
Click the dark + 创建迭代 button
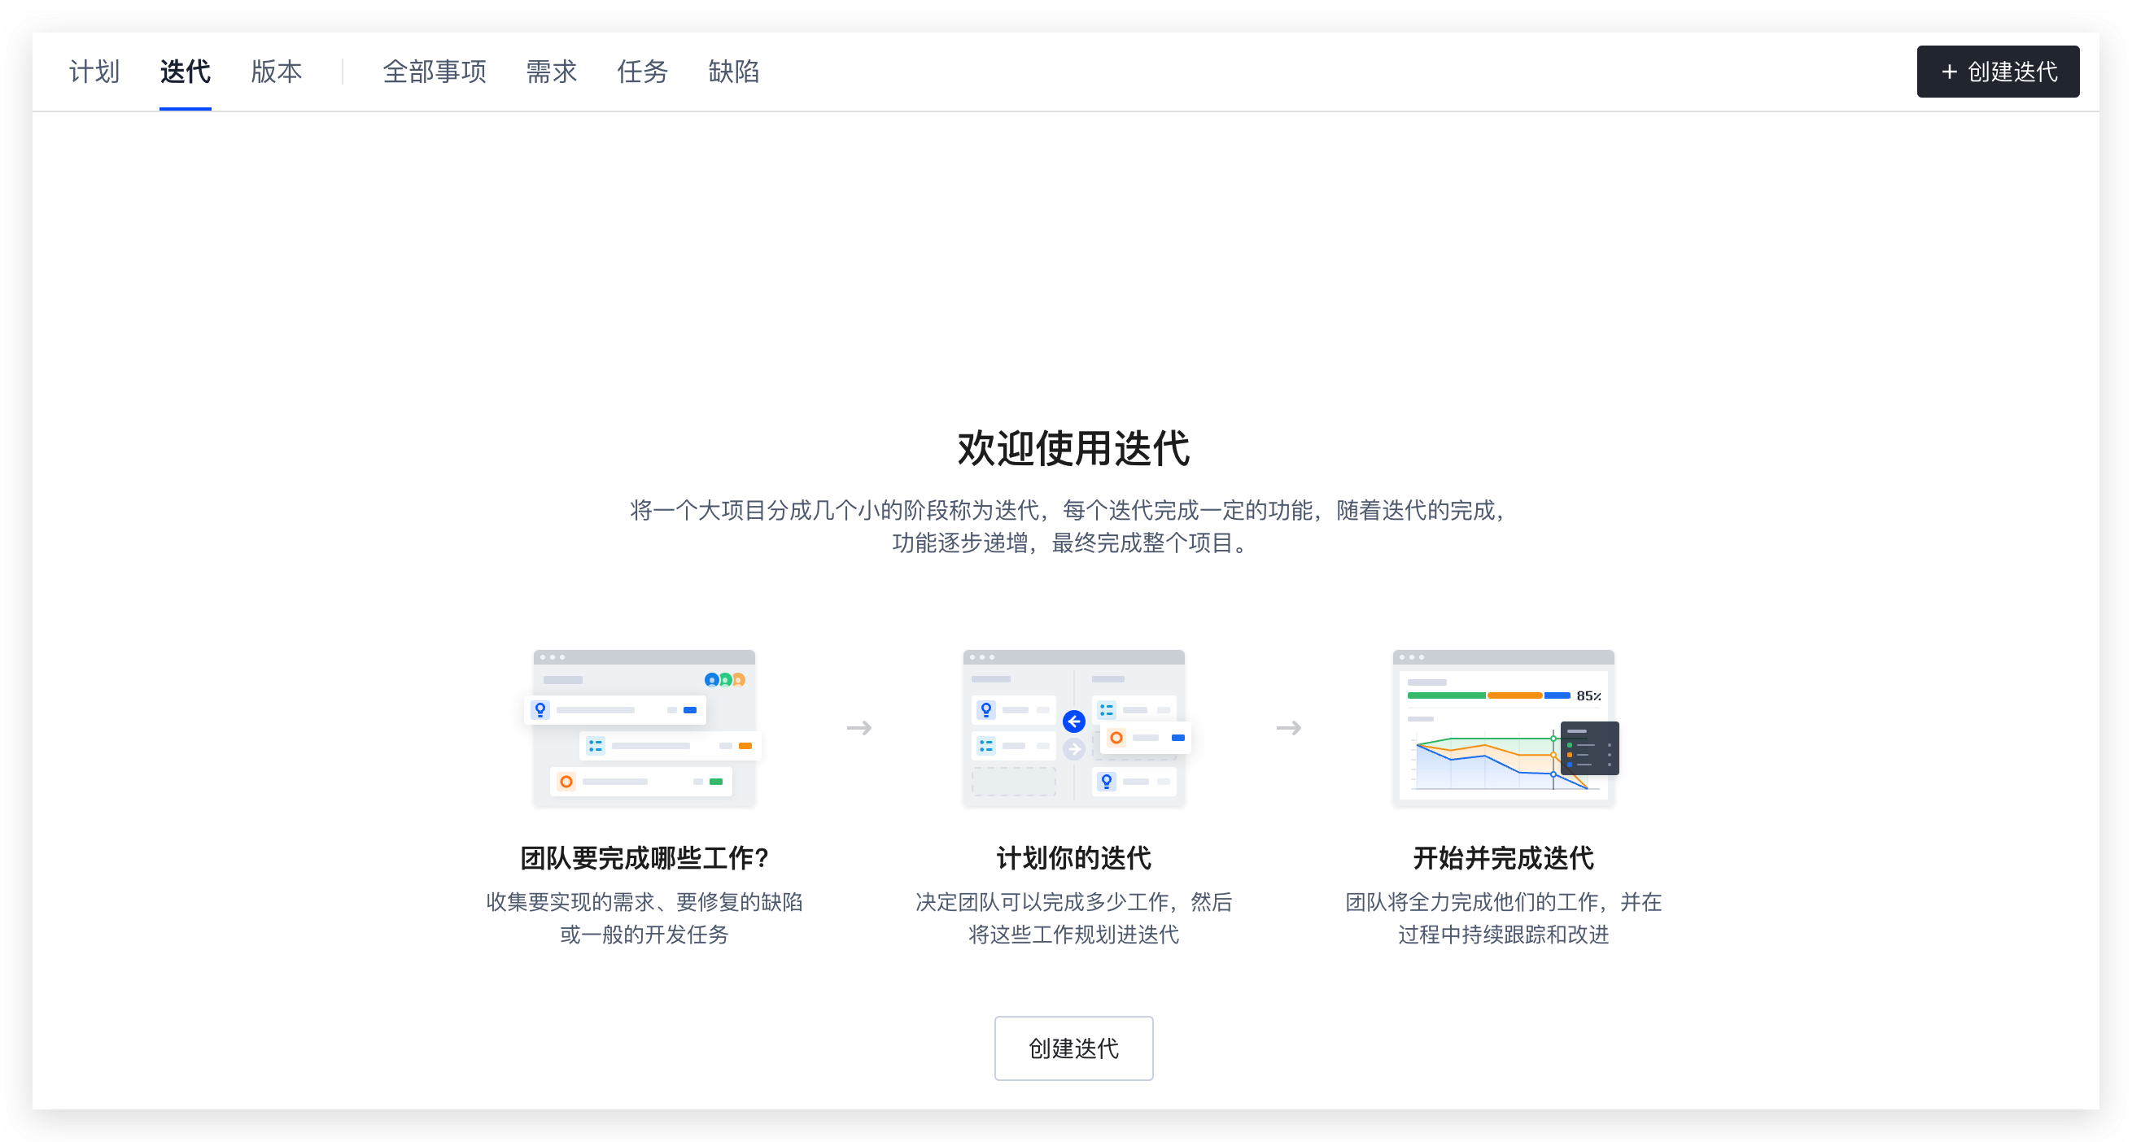pos(1997,72)
